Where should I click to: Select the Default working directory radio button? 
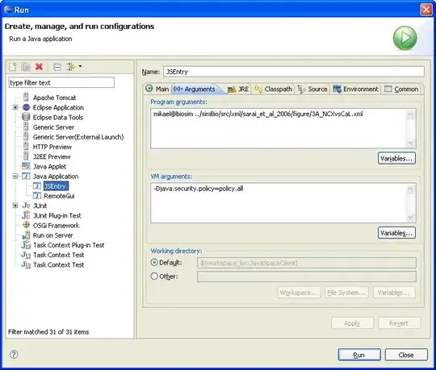point(154,262)
